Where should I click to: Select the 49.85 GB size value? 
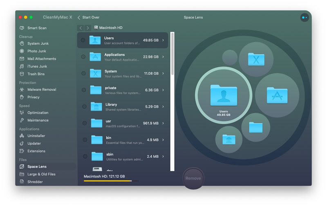click(151, 40)
